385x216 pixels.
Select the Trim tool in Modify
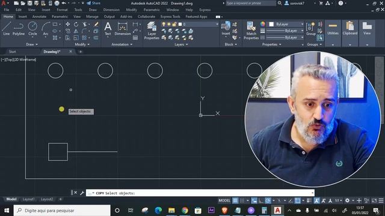coord(84,24)
